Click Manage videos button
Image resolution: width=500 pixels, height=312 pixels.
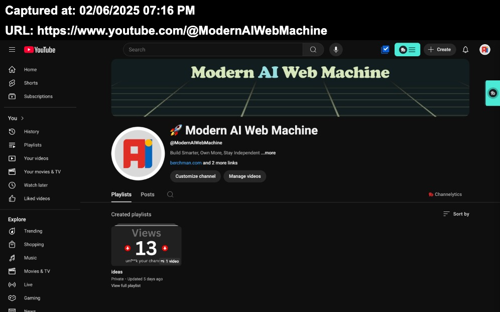(244, 176)
